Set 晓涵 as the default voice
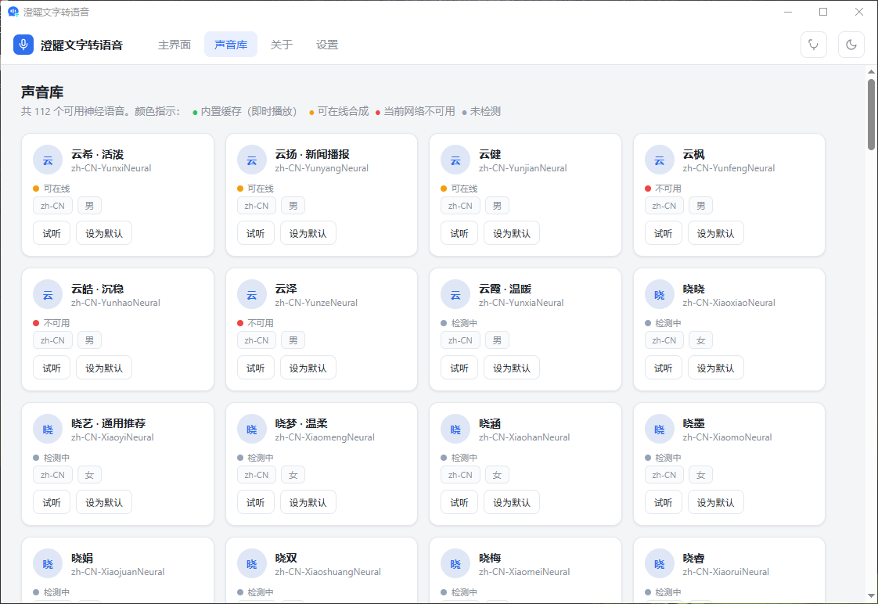The image size is (878, 604). [x=512, y=502]
